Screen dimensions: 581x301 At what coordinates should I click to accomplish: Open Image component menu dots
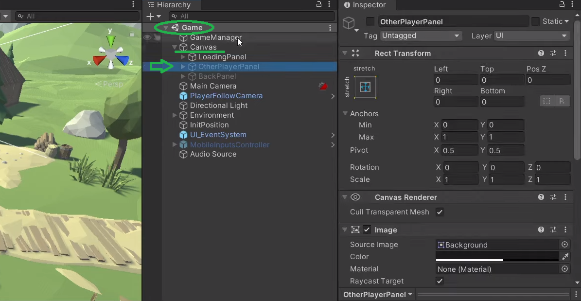(565, 230)
